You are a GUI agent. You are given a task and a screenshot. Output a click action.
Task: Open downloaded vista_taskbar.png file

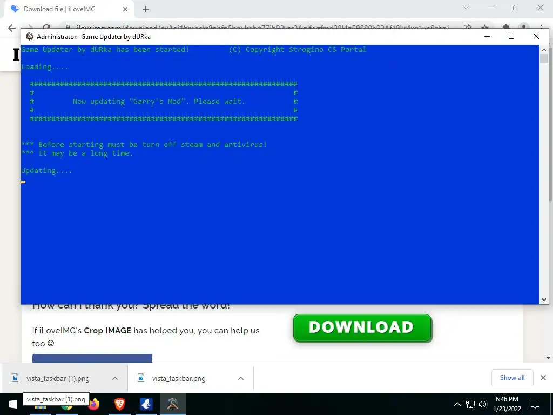pos(179,378)
